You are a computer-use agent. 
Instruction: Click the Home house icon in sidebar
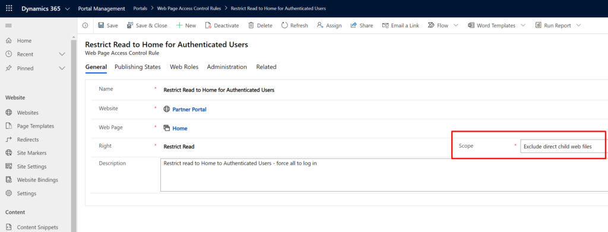tap(8, 41)
